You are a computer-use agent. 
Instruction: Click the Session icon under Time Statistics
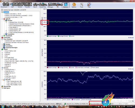[x=4, y=44]
